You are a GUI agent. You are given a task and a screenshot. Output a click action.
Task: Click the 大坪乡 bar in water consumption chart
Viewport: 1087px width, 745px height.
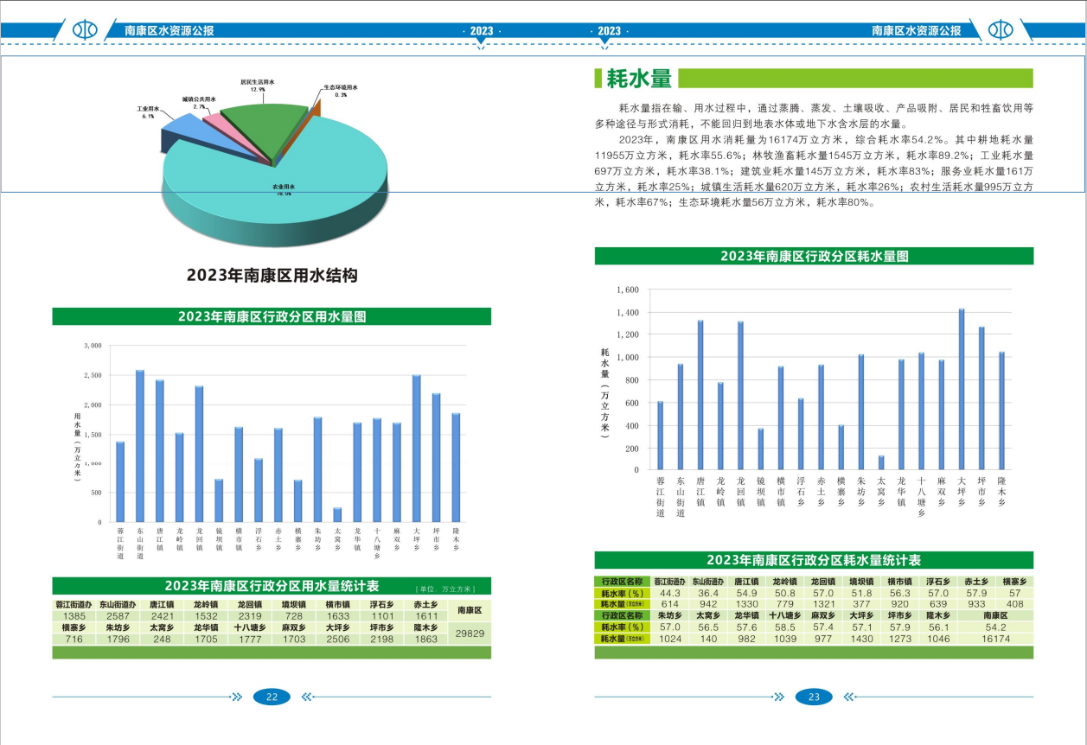click(x=961, y=389)
